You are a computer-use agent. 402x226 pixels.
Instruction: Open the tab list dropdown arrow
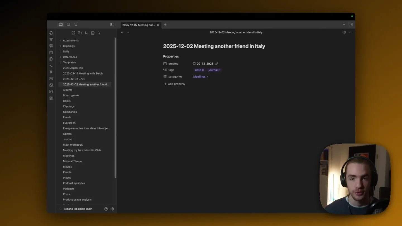click(x=344, y=25)
